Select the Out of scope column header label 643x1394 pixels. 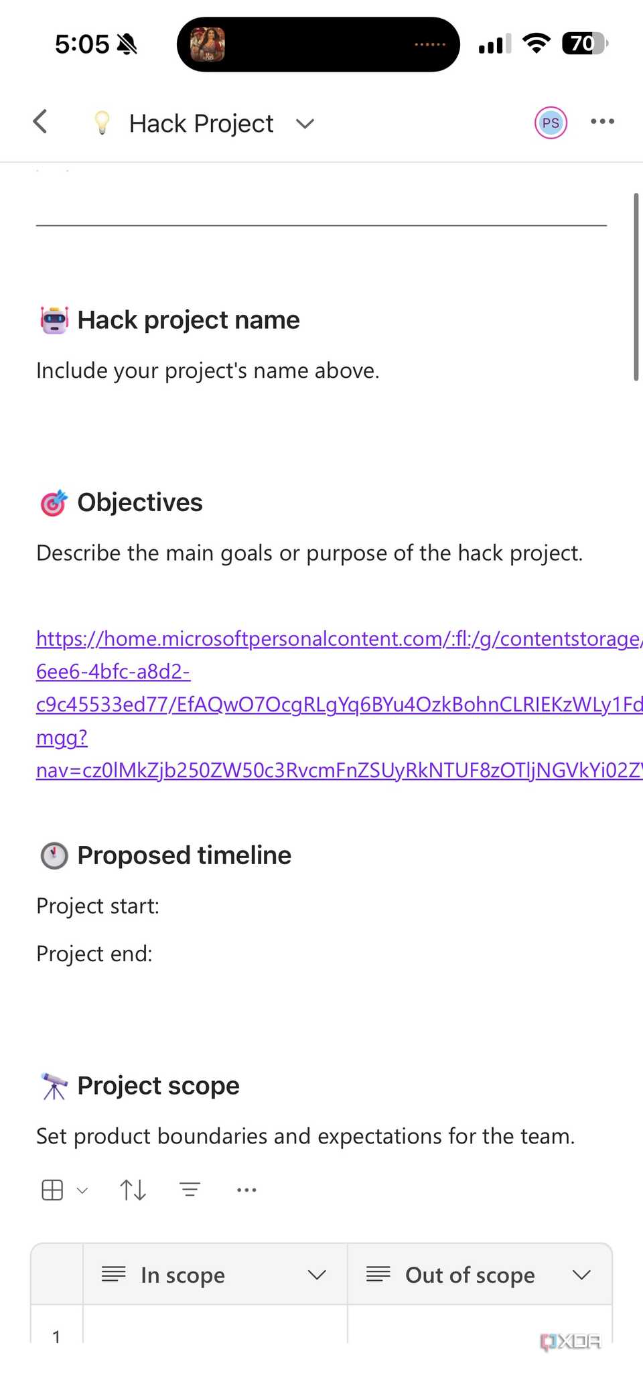[x=470, y=1275]
